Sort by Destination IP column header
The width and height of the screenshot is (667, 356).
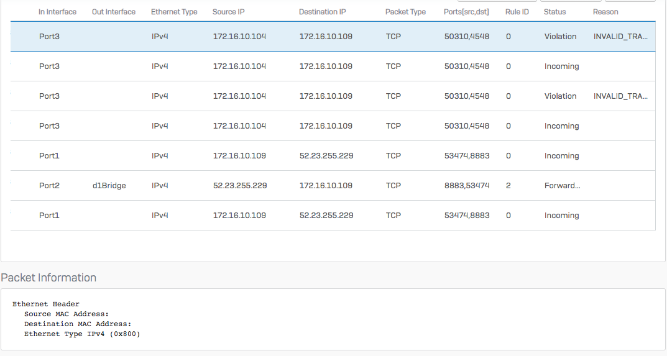tap(322, 12)
